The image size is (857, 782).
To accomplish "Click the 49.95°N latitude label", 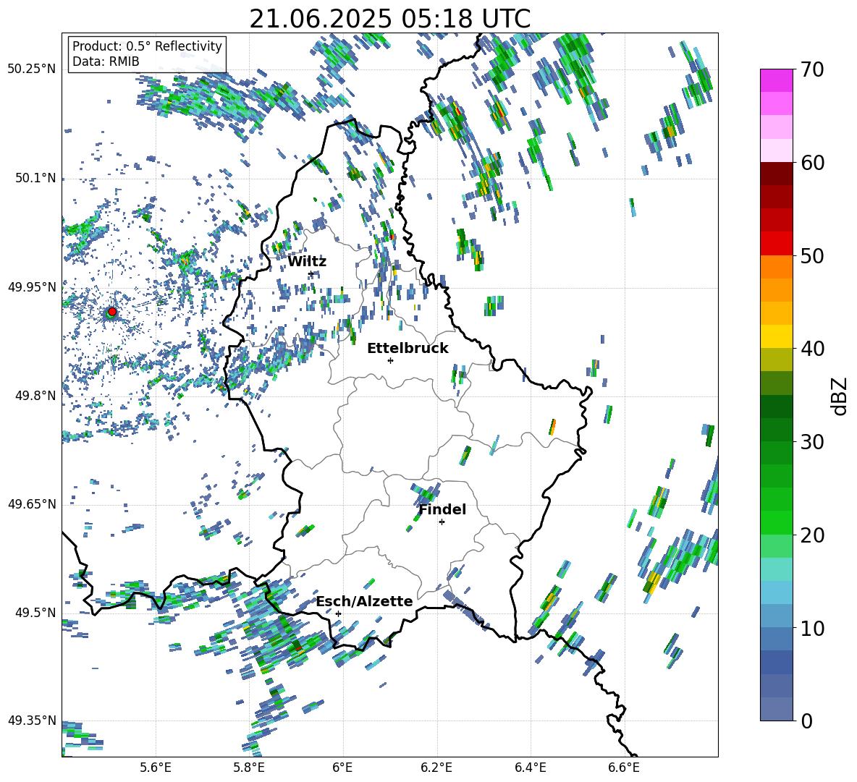I will click(32, 286).
